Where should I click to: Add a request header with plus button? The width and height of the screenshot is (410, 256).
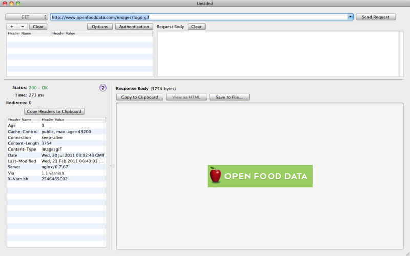12,27
